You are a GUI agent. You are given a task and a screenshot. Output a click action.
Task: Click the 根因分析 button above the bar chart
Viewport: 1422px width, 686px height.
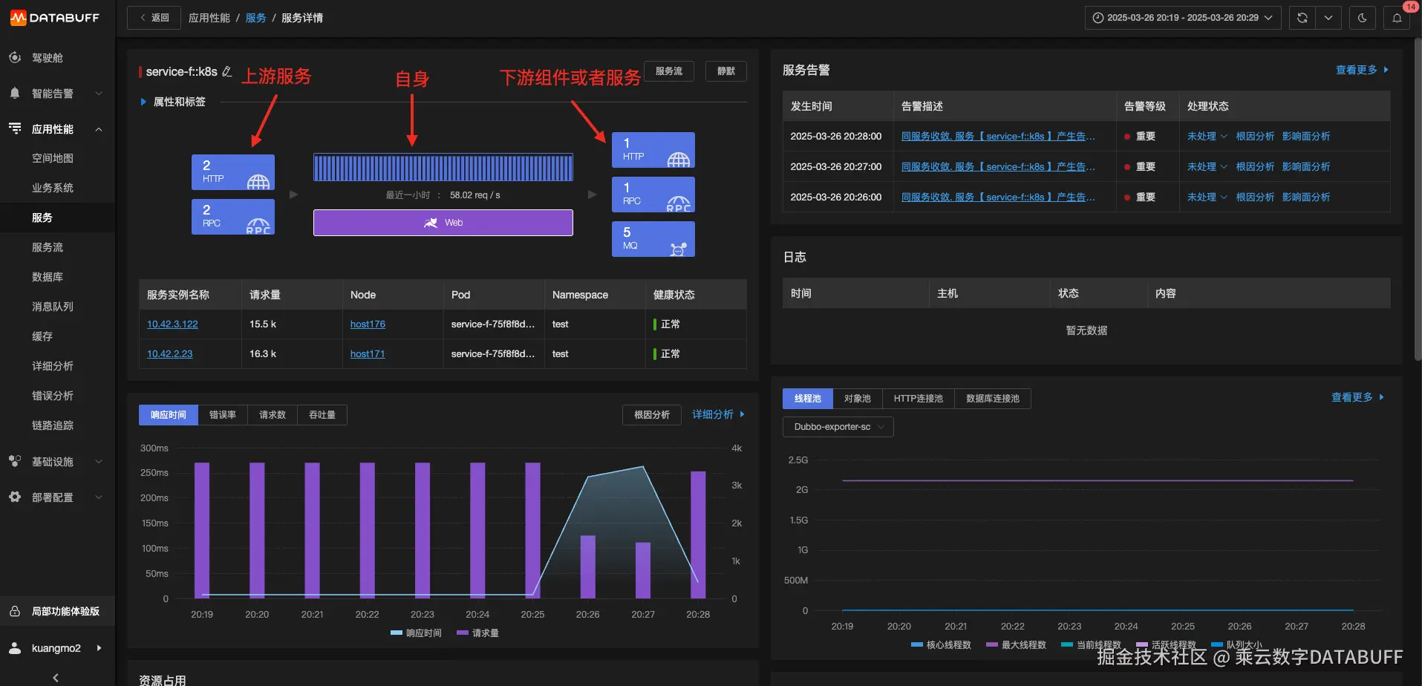[x=652, y=415]
